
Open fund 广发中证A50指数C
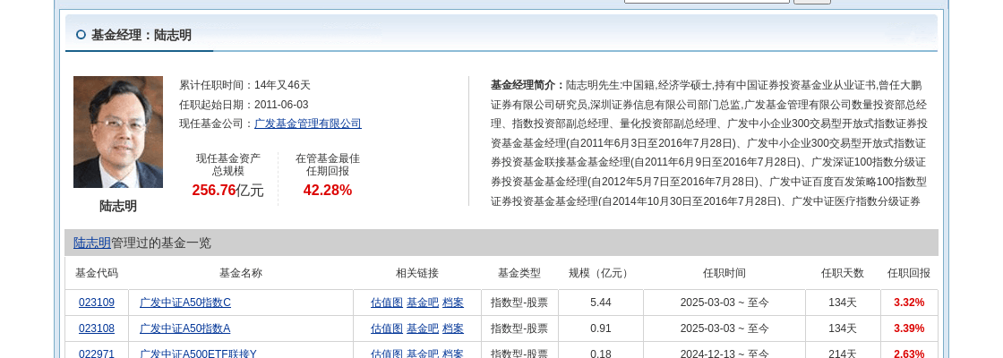[185, 303]
